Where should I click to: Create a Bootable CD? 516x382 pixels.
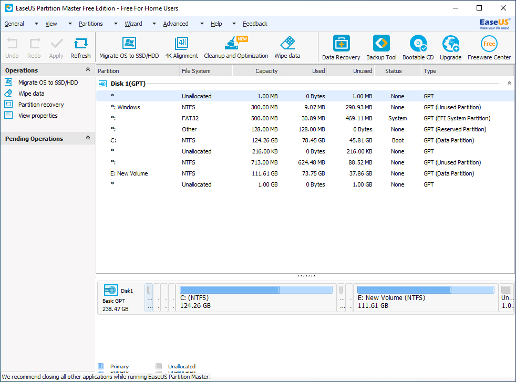(x=418, y=44)
